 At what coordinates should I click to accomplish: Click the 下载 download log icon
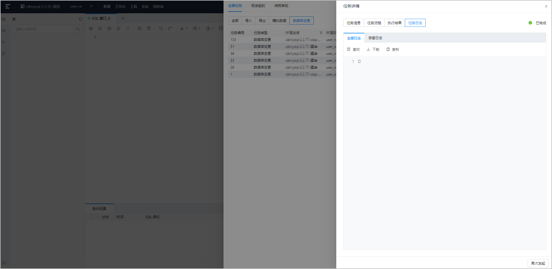coord(368,50)
